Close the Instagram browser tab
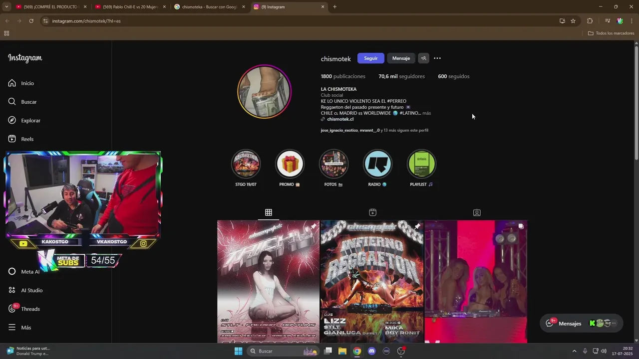 click(322, 7)
